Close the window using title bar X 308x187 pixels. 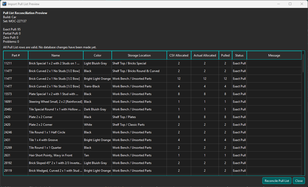[x=302, y=4]
